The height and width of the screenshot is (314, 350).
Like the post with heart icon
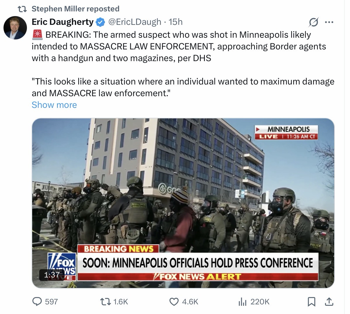(x=174, y=302)
